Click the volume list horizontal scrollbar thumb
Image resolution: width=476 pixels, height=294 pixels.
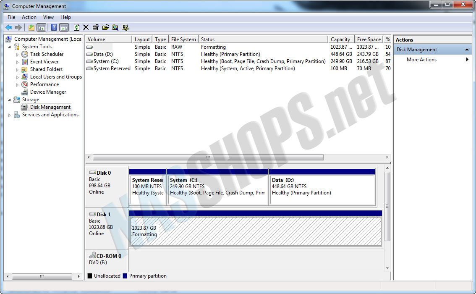point(208,157)
